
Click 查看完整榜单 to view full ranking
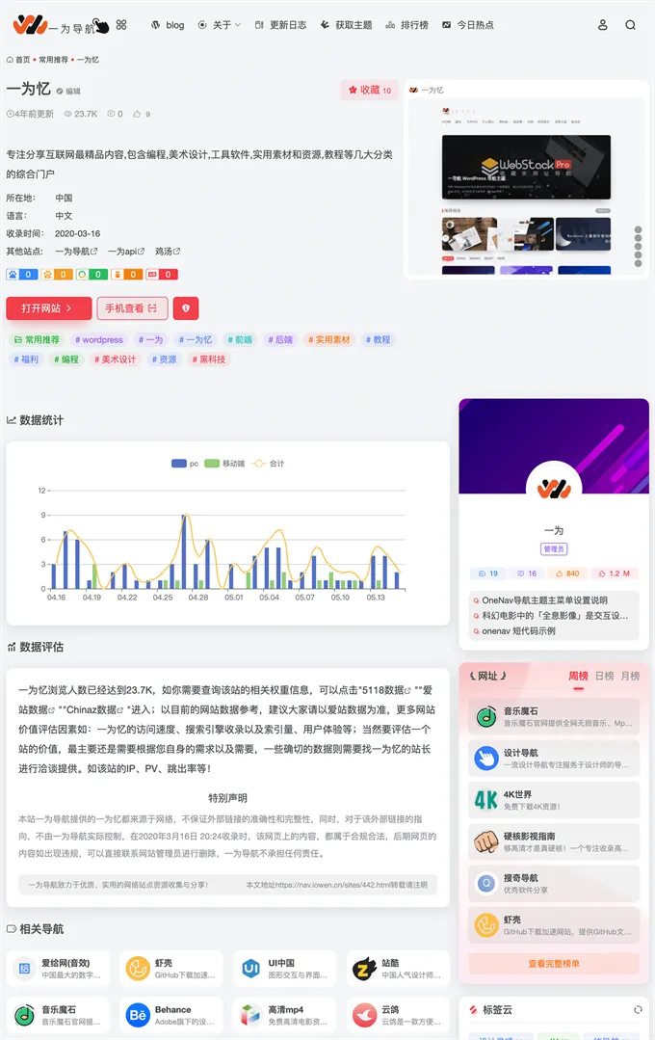pos(553,963)
